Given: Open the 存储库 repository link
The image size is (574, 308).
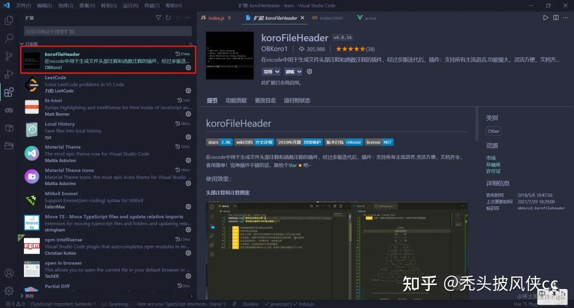Looking at the screenshot, I should pos(493,165).
